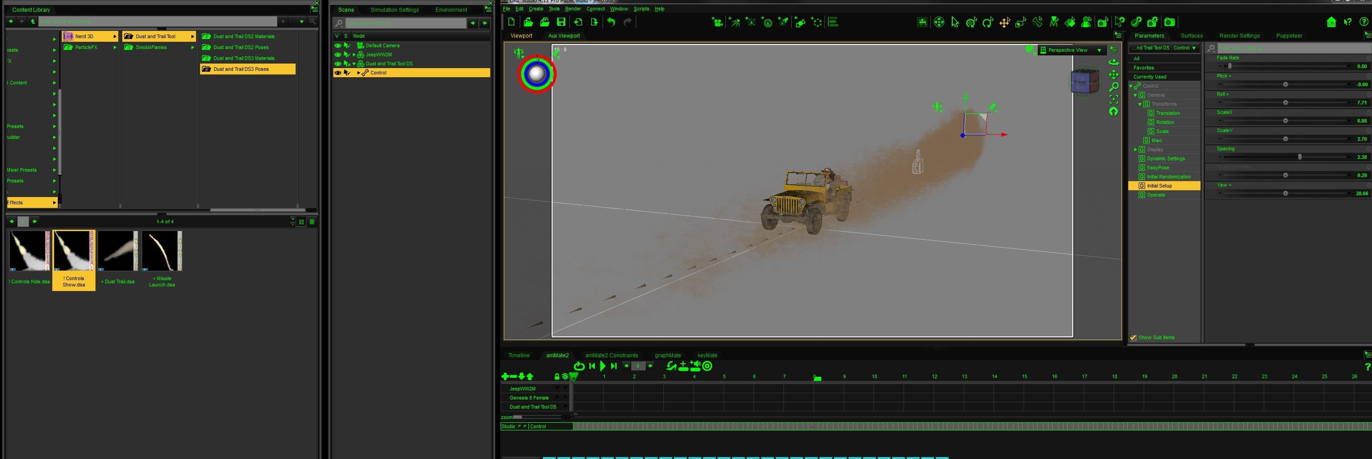Create a new null object icon
This screenshot has height=459, width=1372.
pyautogui.click(x=816, y=22)
